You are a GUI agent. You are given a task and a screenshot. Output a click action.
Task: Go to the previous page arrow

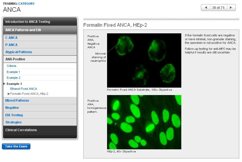206,8
